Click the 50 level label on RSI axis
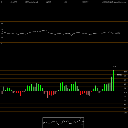Viewport: 128px width, 128px height. coord(2,34)
